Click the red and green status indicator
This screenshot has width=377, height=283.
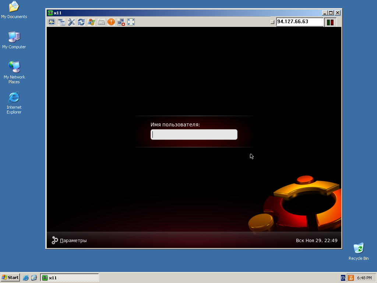pyautogui.click(x=330, y=22)
